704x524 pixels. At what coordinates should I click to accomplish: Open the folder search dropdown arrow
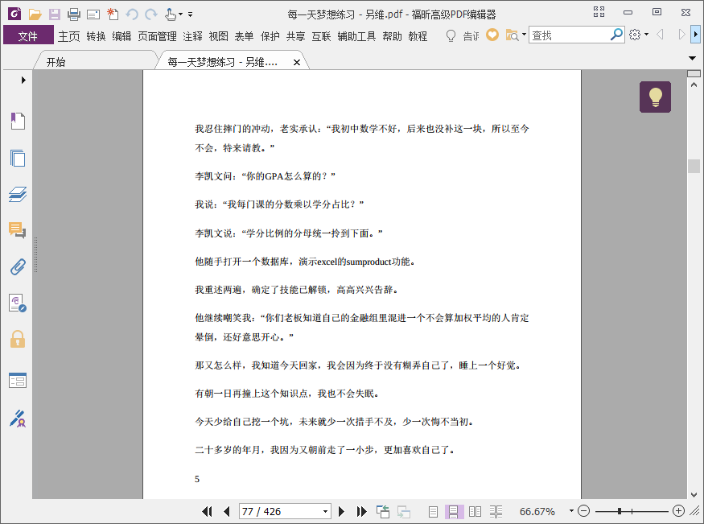click(x=524, y=35)
